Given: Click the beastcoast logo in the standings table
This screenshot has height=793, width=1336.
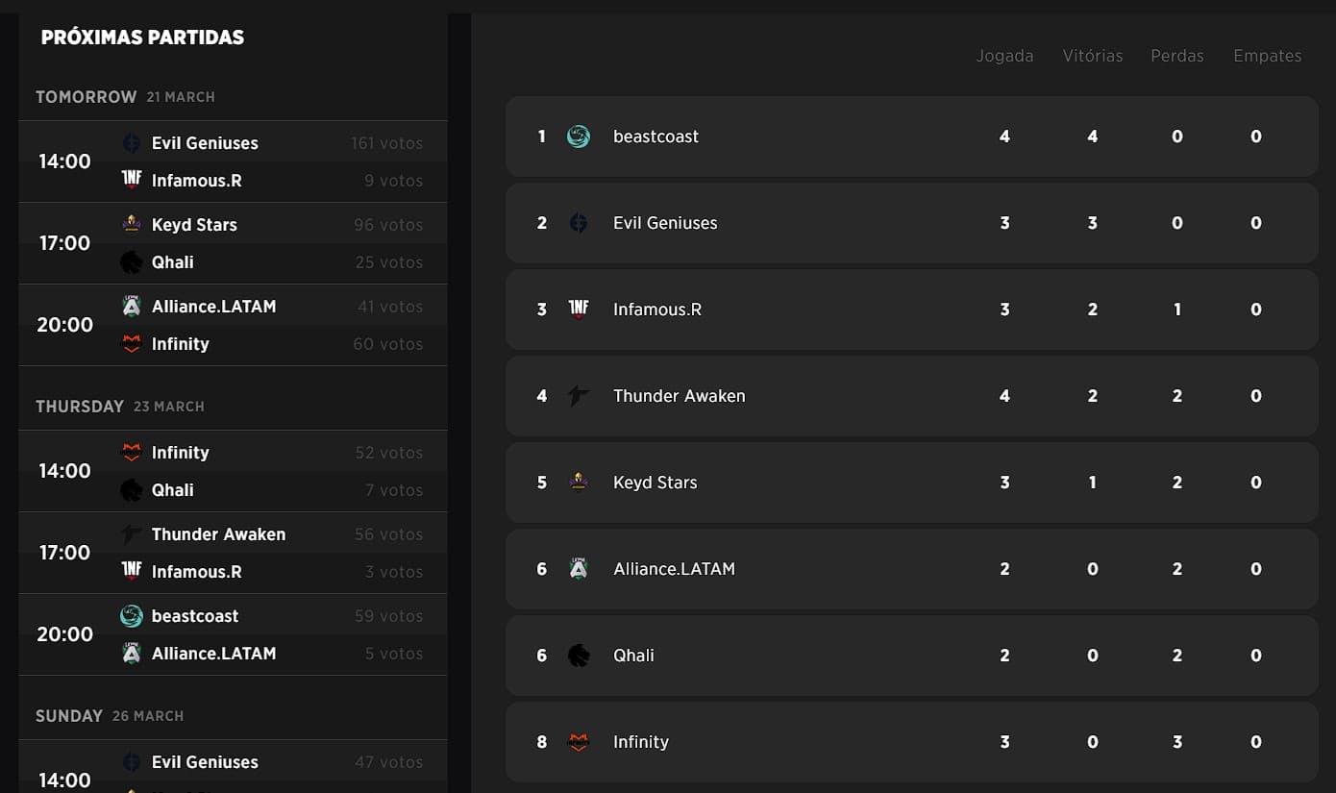Looking at the screenshot, I should pos(579,136).
